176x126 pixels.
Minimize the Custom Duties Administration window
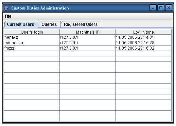point(153,8)
